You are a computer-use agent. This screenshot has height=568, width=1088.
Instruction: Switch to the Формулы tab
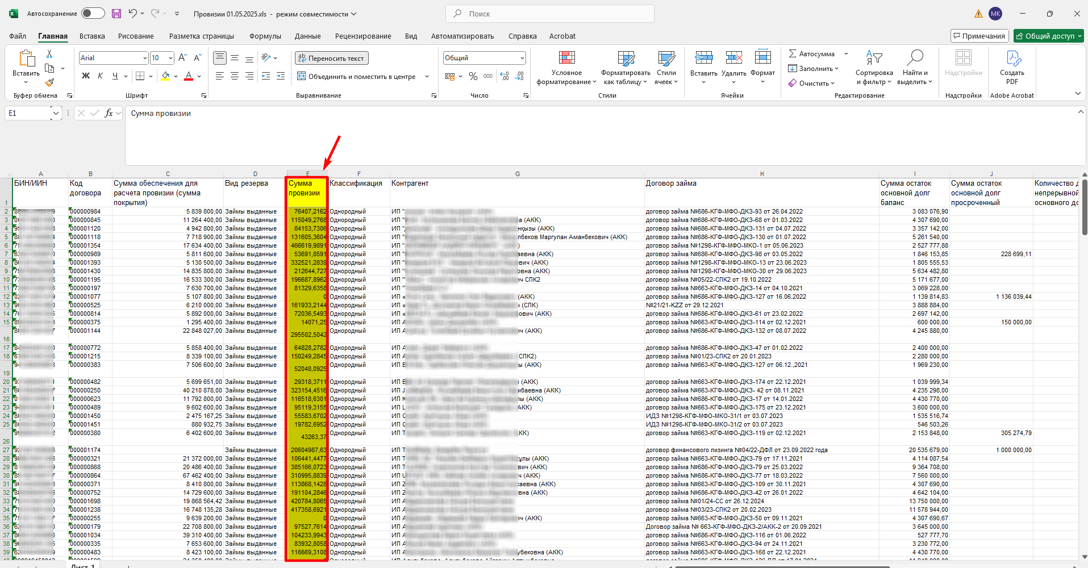pyautogui.click(x=265, y=36)
